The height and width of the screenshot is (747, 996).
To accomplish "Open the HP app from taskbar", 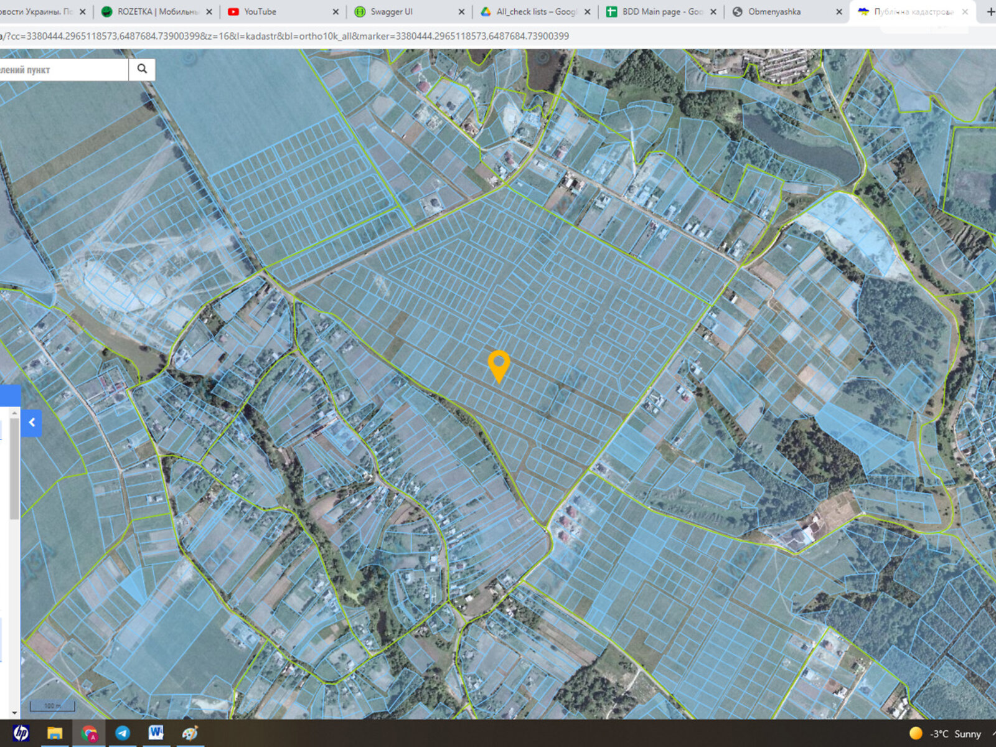I will [21, 733].
